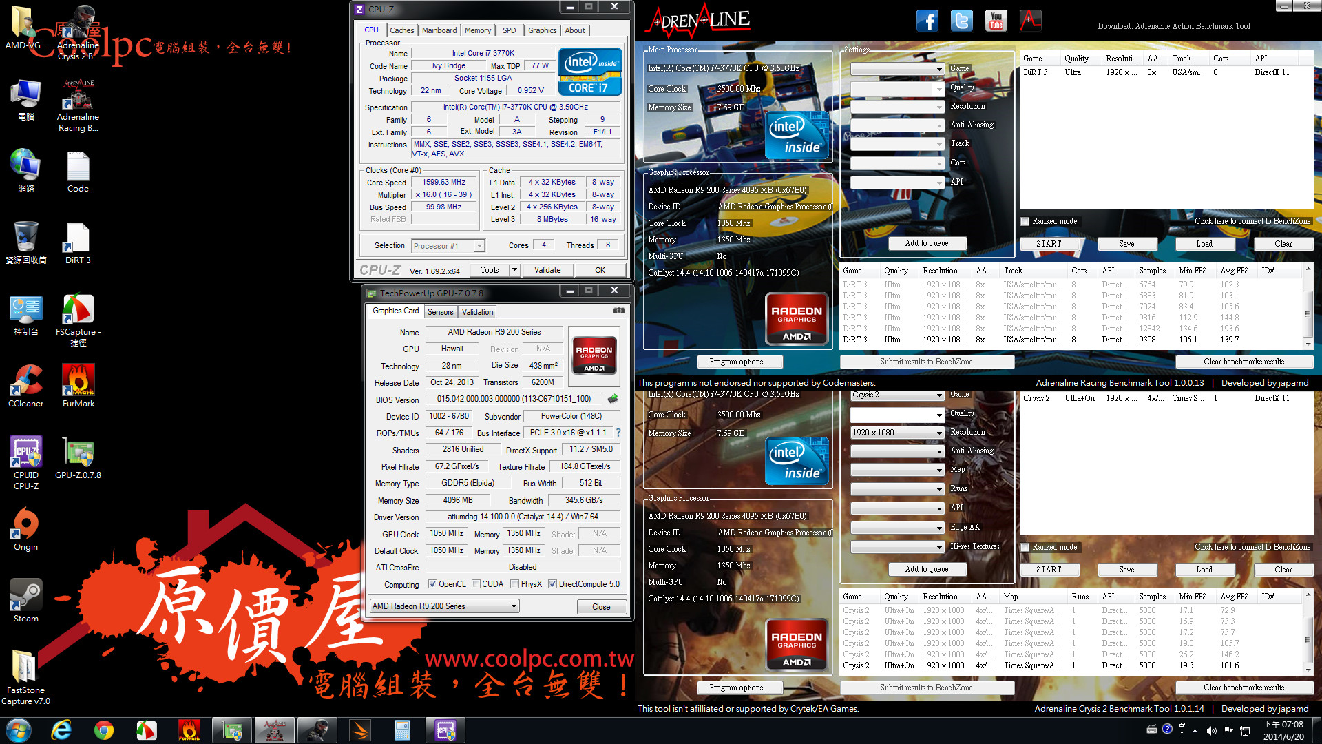Open Adrenaline Racing Benchmark desktop icon
Viewport: 1322px width, 744px height.
pyautogui.click(x=78, y=105)
